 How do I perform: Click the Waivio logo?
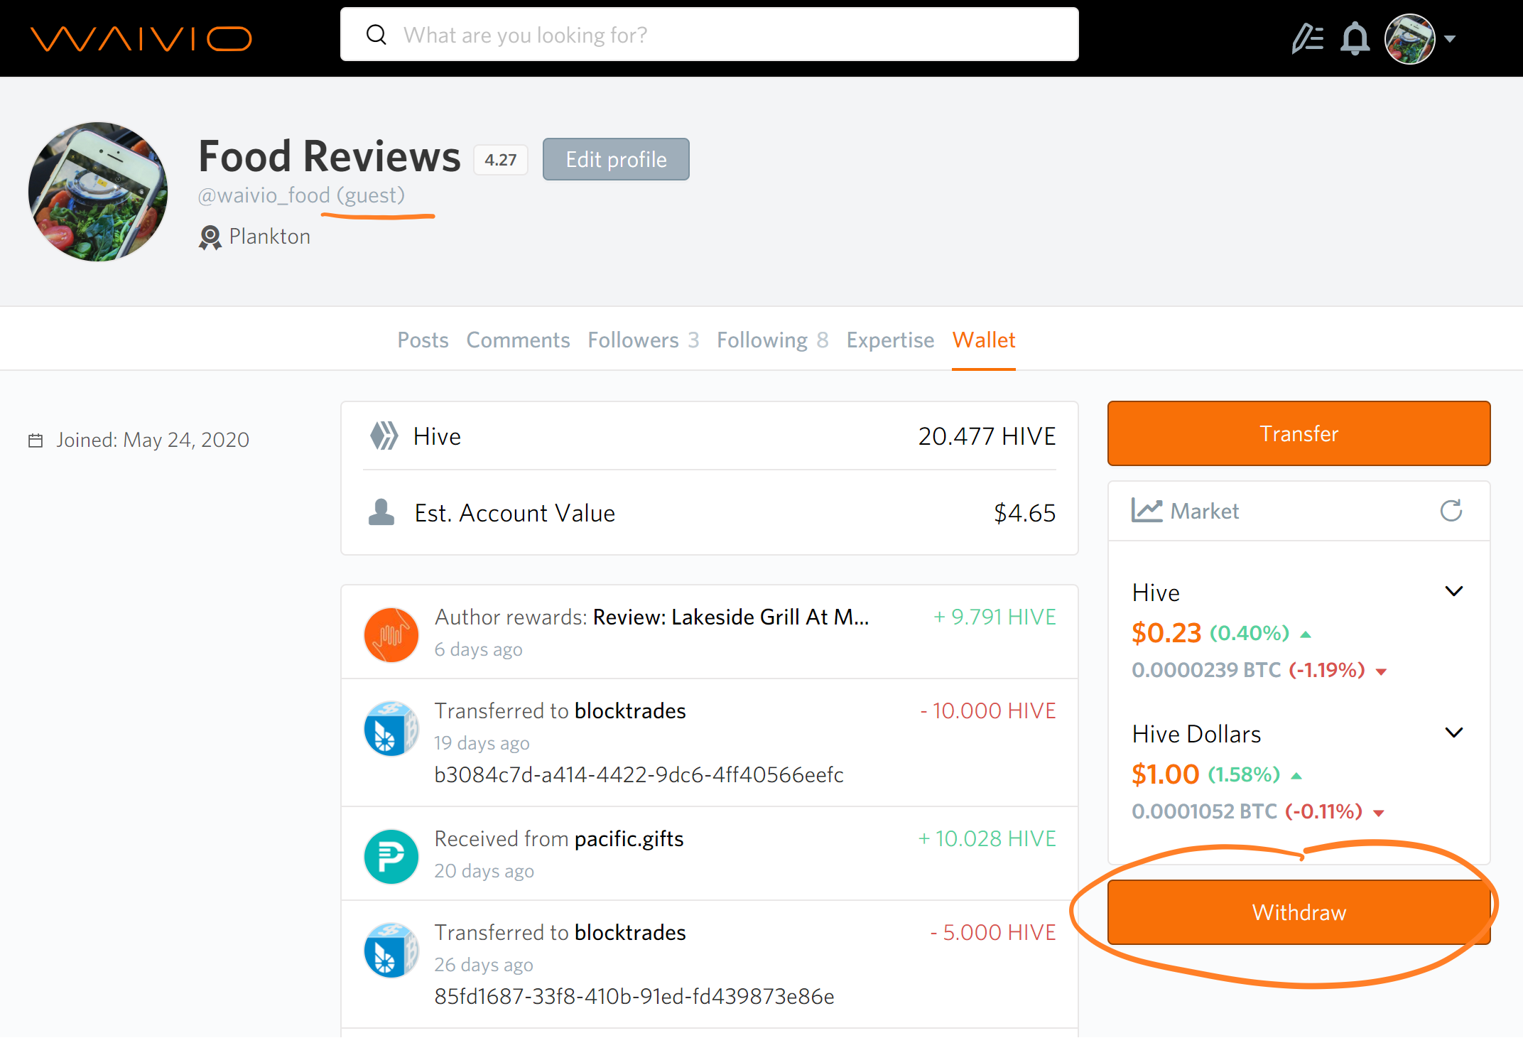tap(141, 38)
